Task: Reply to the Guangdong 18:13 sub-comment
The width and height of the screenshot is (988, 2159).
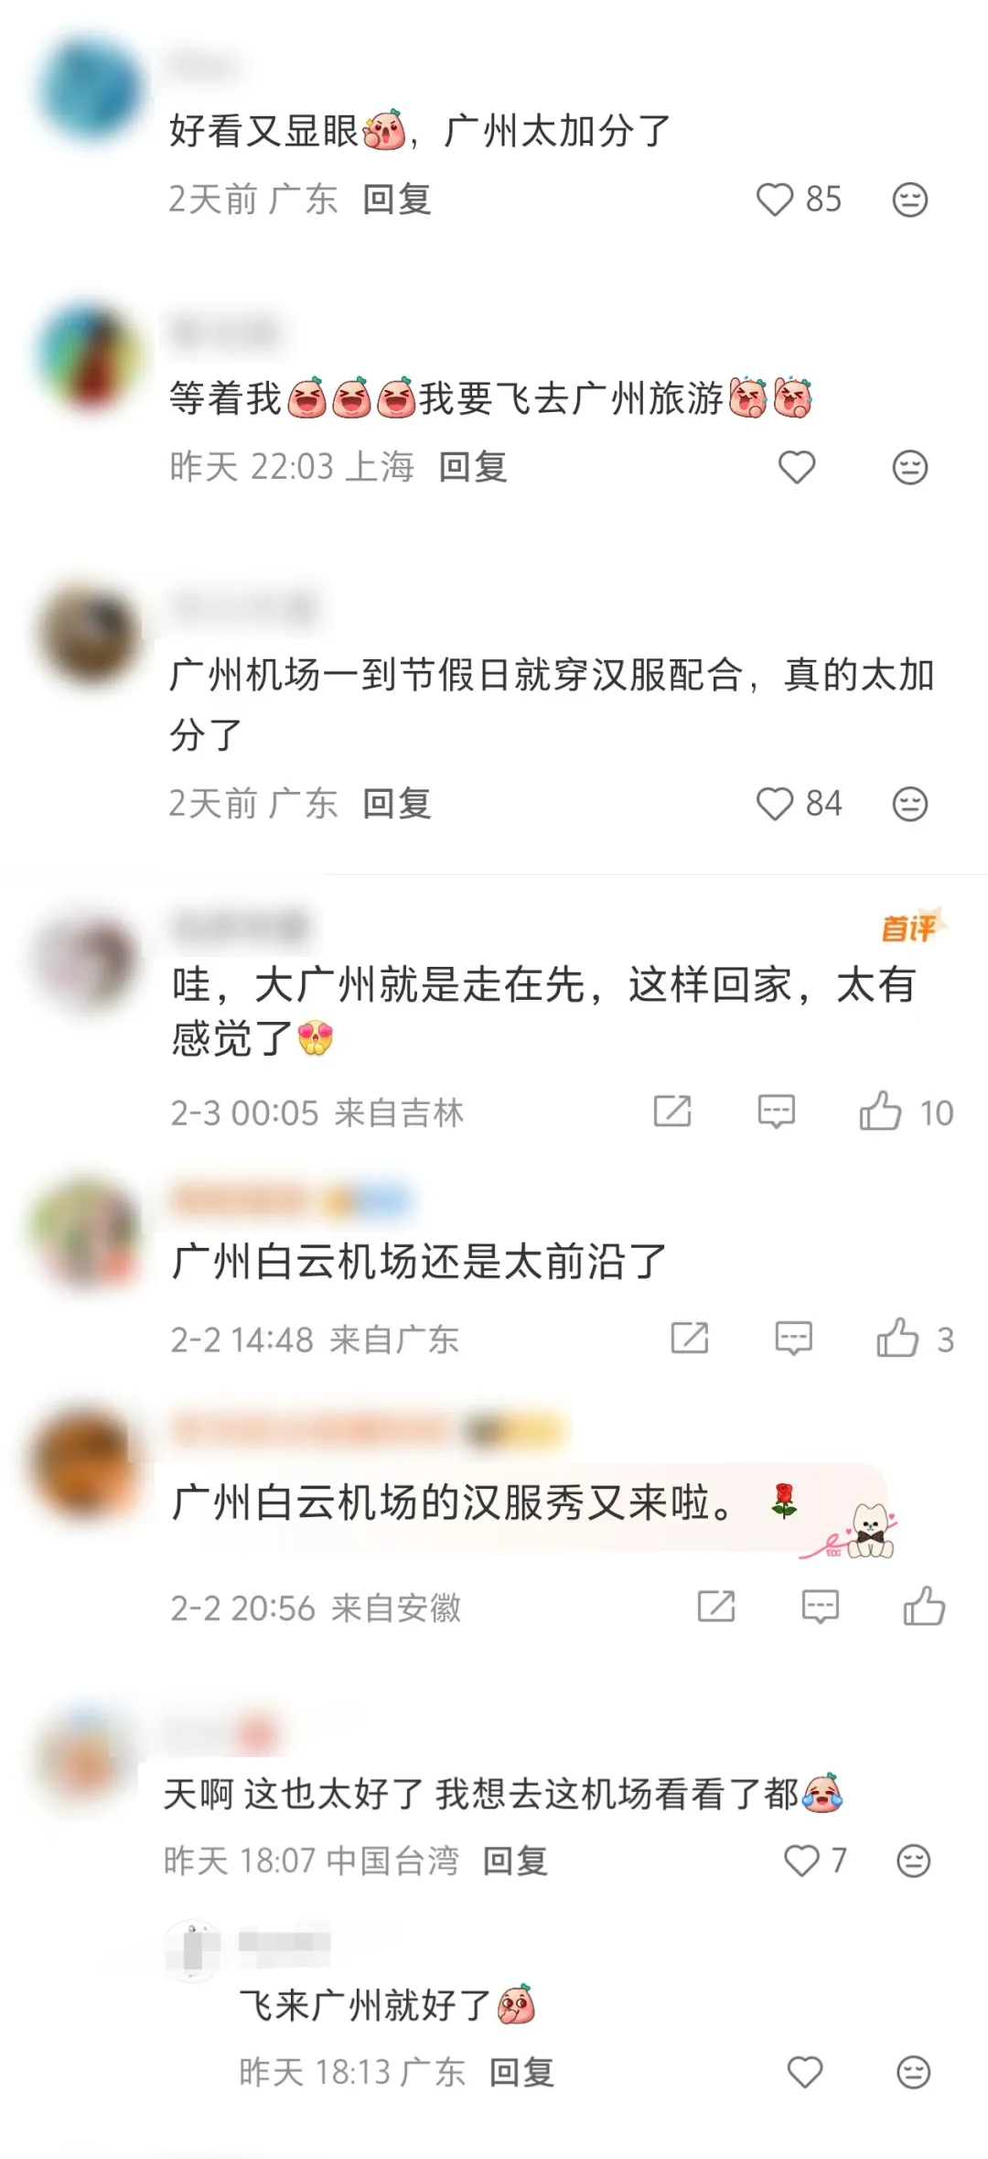Action: tap(521, 2073)
